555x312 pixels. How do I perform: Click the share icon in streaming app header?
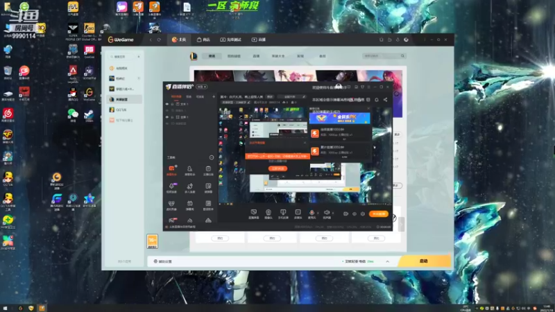point(385,100)
